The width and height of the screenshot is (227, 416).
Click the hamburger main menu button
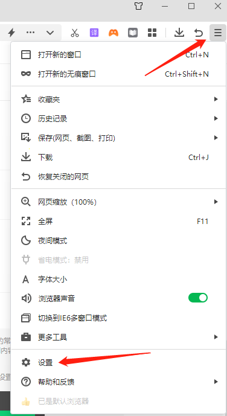click(218, 33)
